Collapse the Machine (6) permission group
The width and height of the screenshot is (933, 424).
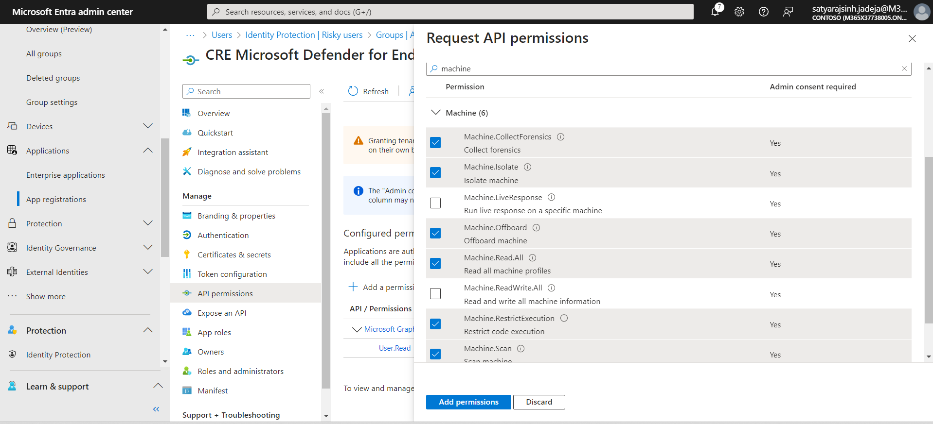click(x=435, y=113)
